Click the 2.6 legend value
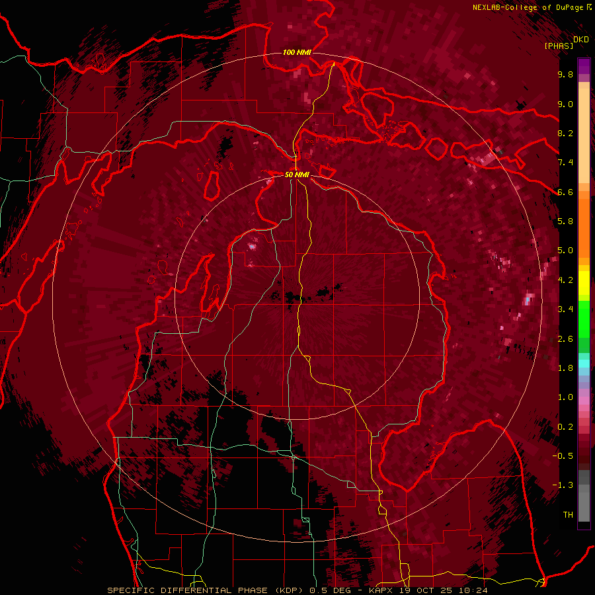Image resolution: width=595 pixels, height=595 pixels. (565, 339)
